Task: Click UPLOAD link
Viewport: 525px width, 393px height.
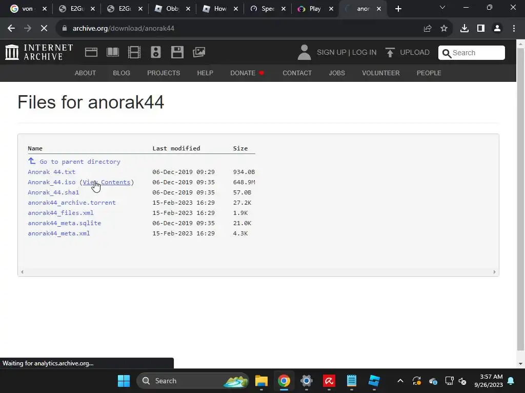Action: tap(414, 53)
